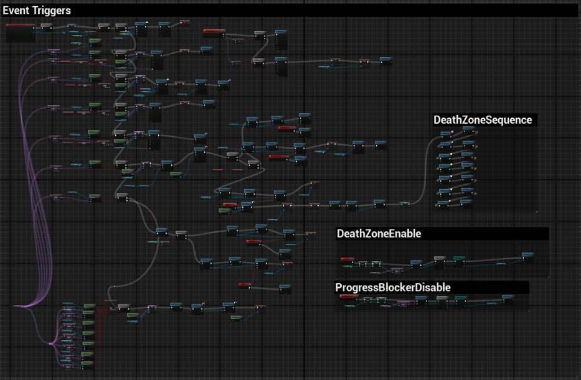Click the DeathZoneSequence comment's bottom-right resize corner
This screenshot has width=581, height=380.
(x=536, y=212)
